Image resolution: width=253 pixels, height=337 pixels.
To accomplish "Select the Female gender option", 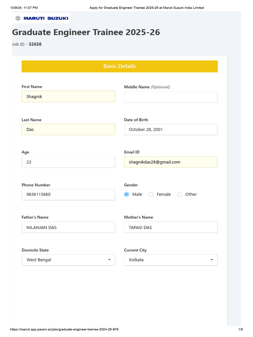I will point(151,194).
